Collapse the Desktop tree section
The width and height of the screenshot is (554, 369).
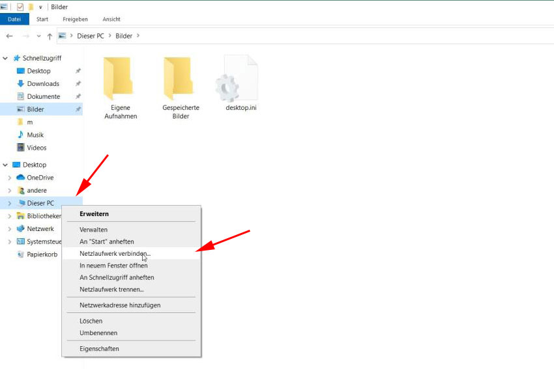point(5,165)
